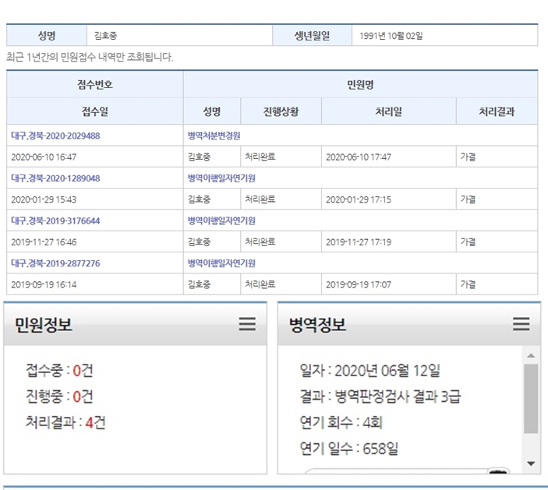Open the 병역정보 panel hamburger menu
This screenshot has width=548, height=490.
pyautogui.click(x=521, y=324)
